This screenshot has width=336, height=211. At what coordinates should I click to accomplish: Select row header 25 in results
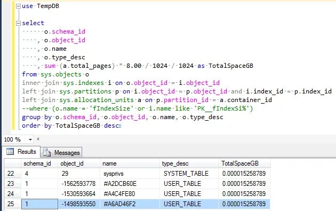tap(13, 204)
